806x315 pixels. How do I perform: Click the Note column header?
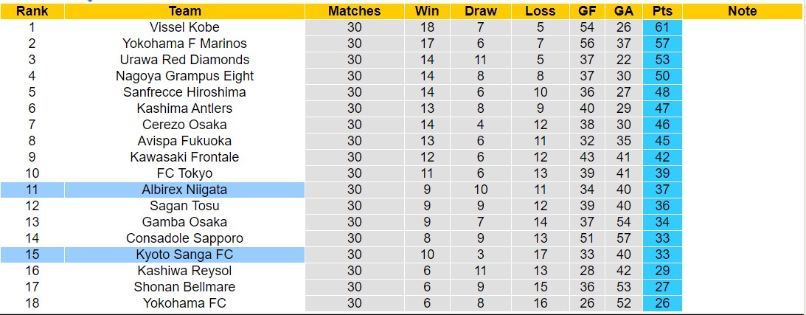pyautogui.click(x=742, y=11)
